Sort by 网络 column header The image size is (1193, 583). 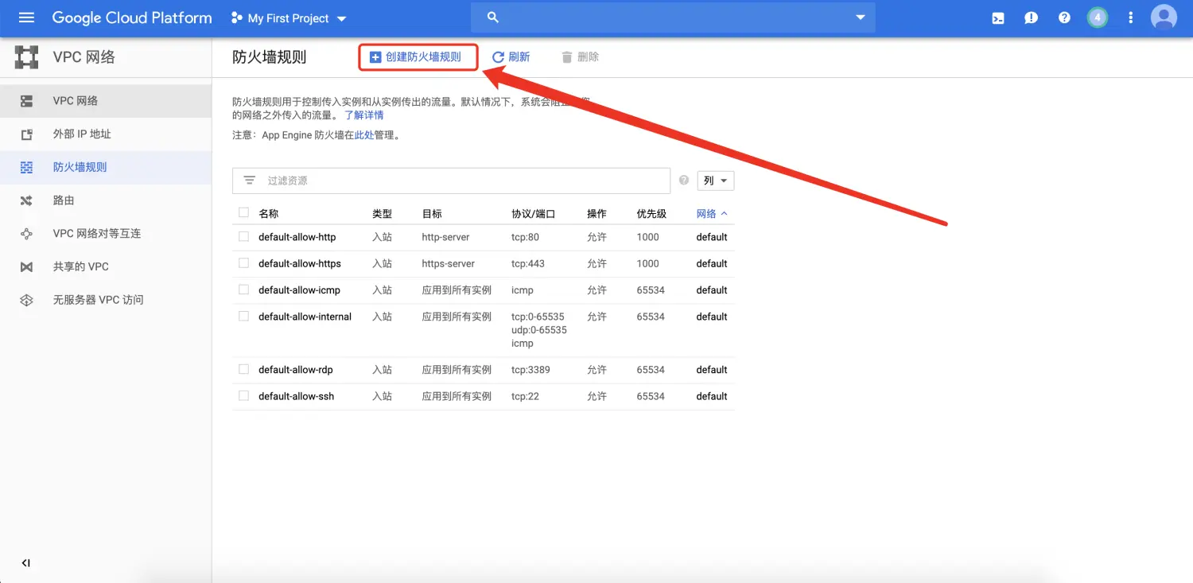pyautogui.click(x=711, y=214)
